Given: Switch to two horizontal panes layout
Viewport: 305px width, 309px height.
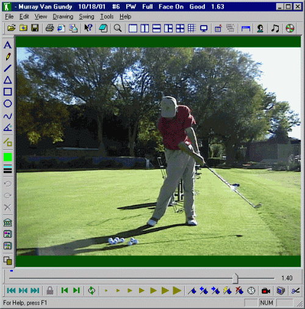Looking at the screenshot, I should 157,28.
